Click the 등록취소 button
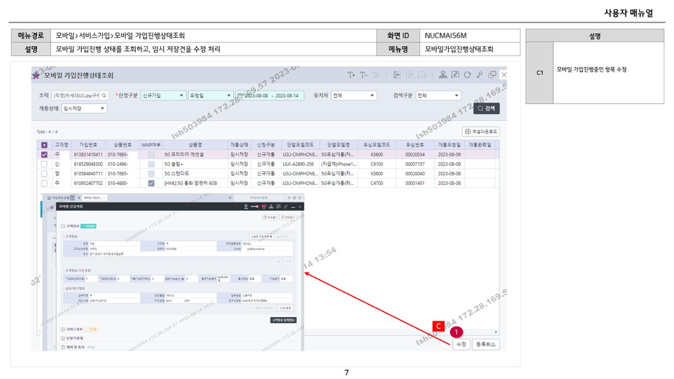The height and width of the screenshot is (379, 674). [x=485, y=344]
